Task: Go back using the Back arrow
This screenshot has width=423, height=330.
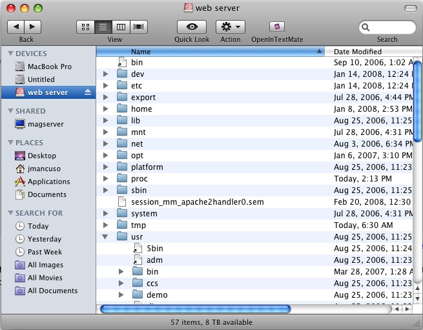Action: pyautogui.click(x=15, y=27)
